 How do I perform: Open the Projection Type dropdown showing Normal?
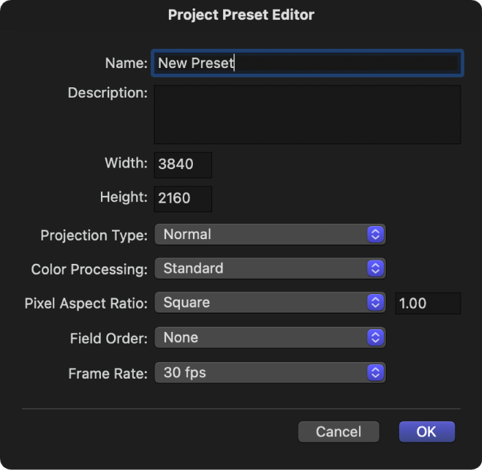coord(261,234)
